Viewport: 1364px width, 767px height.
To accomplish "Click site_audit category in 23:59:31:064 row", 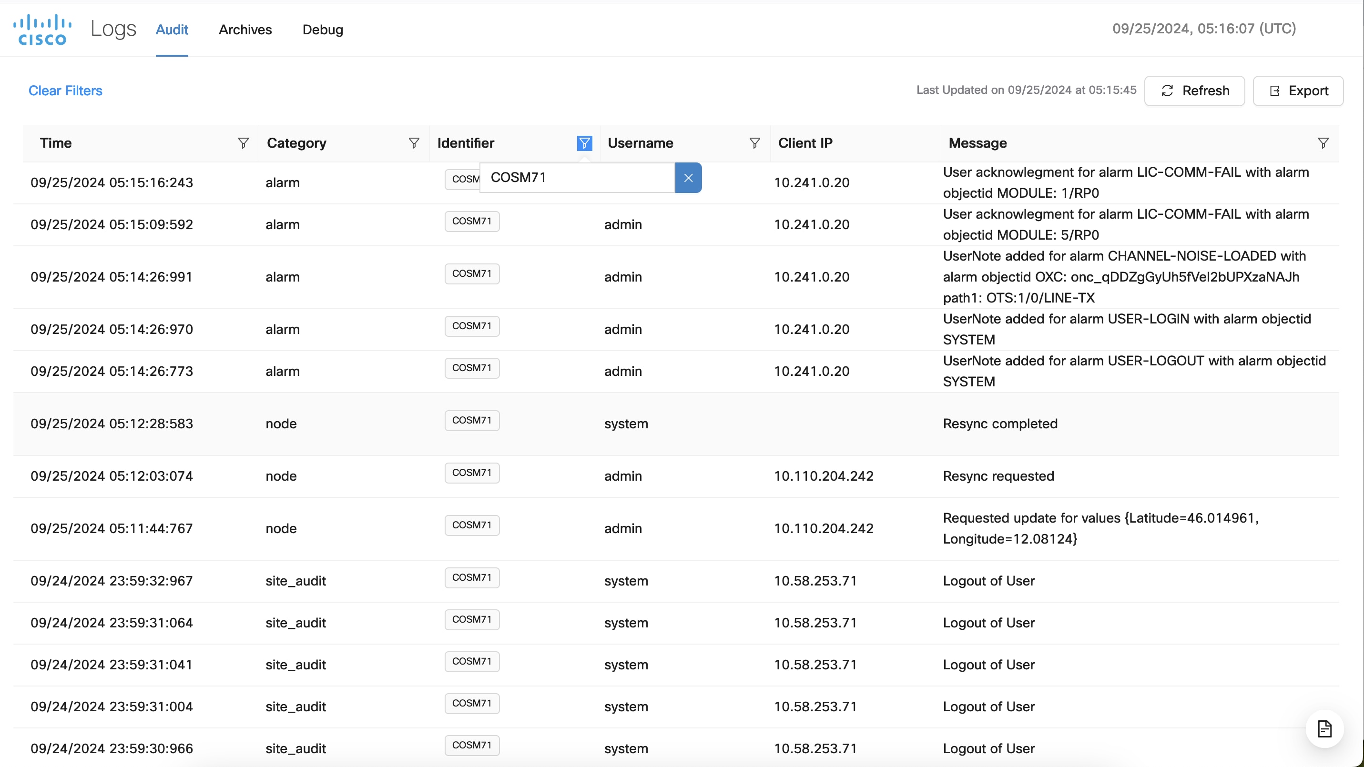I will pos(295,623).
